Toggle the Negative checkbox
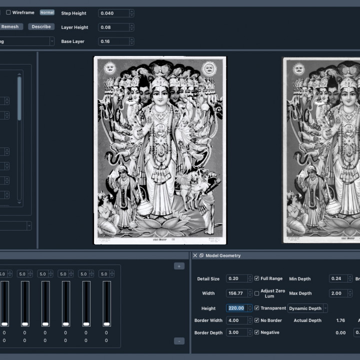 pos(257,332)
